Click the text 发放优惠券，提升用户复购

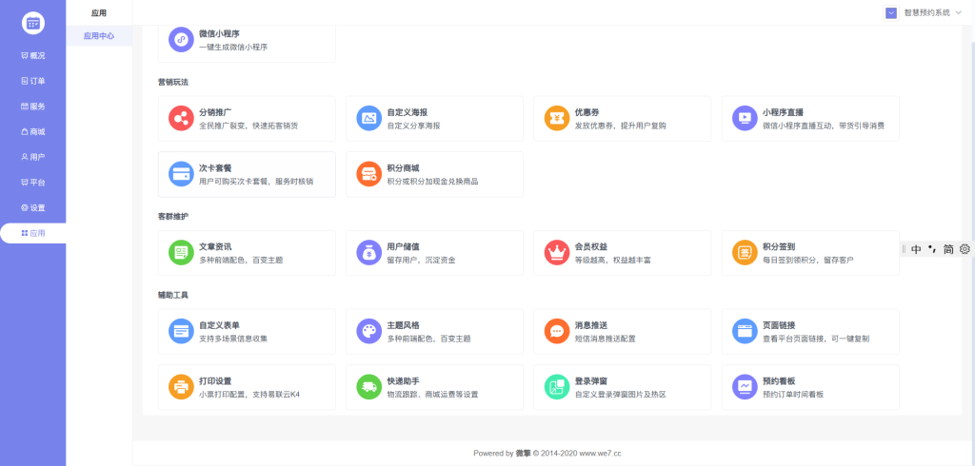coord(621,126)
